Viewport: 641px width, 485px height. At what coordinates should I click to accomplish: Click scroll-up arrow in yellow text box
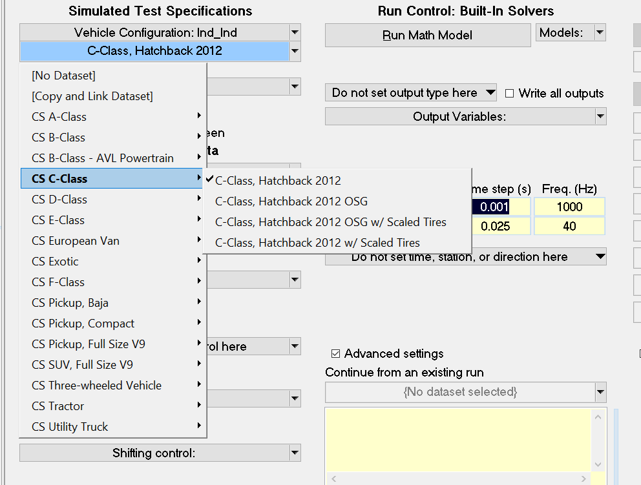(x=598, y=417)
